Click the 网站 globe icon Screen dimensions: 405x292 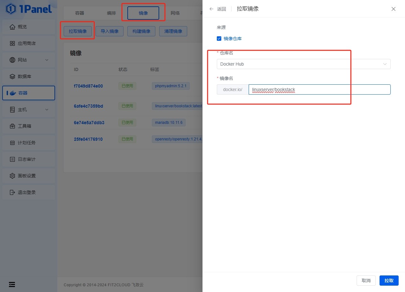click(x=12, y=60)
